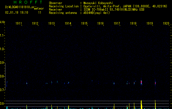The width and height of the screenshot is (172, 109).
Task: Click the 1917 time axis marker
Action: coord(117,23)
